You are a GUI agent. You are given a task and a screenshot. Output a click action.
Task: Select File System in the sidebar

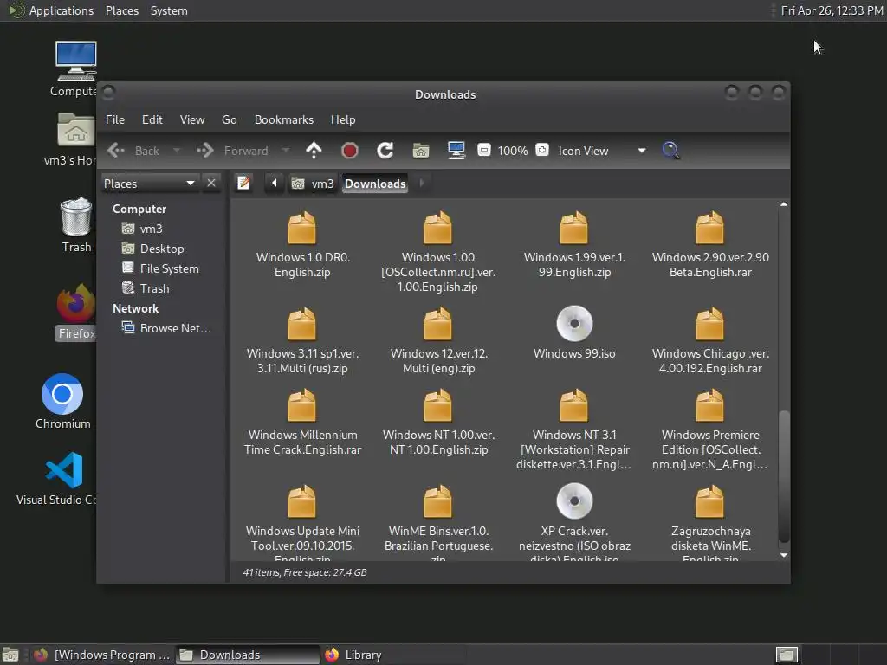(169, 268)
